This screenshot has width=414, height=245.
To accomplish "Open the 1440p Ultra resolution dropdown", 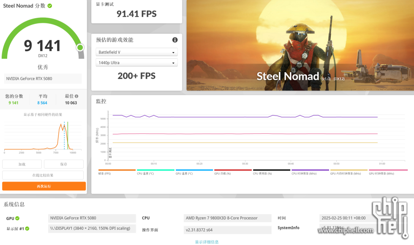I will (x=136, y=63).
